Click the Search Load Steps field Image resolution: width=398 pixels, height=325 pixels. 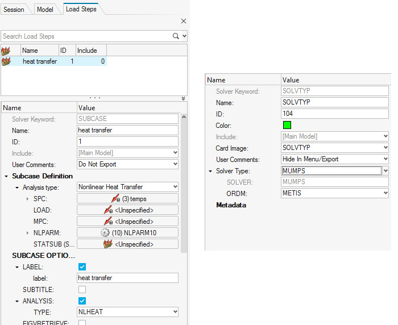[x=85, y=36]
